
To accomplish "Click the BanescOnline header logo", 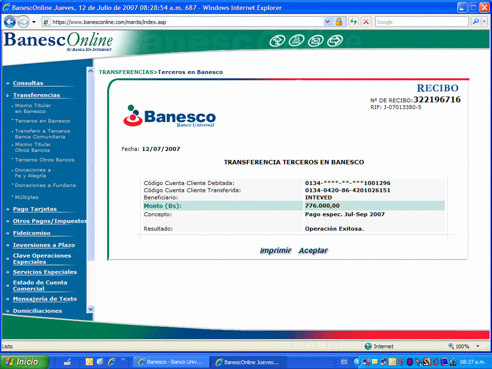I will tap(58, 42).
